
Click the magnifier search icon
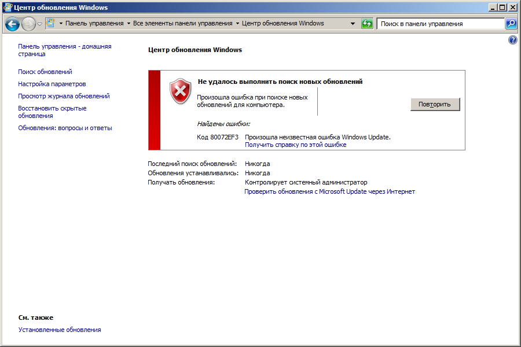511,24
